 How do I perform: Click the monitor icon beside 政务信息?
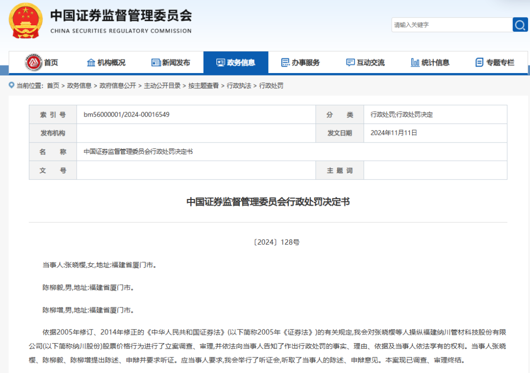[220, 63]
